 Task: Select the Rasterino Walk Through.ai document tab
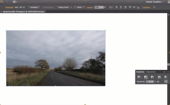tap(23, 12)
